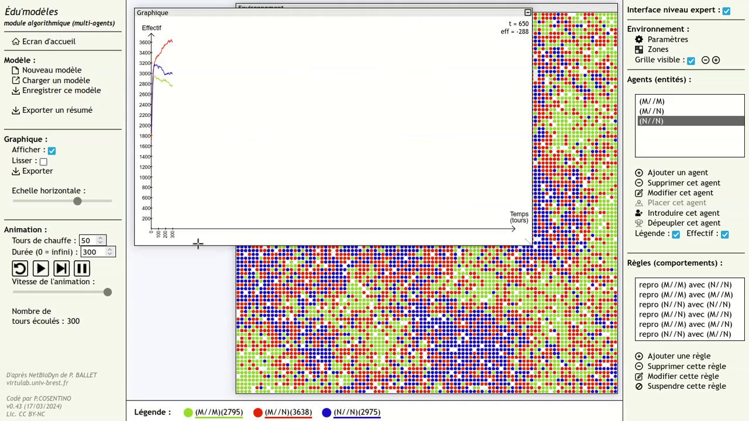Select Charger un modèle

tap(56, 80)
